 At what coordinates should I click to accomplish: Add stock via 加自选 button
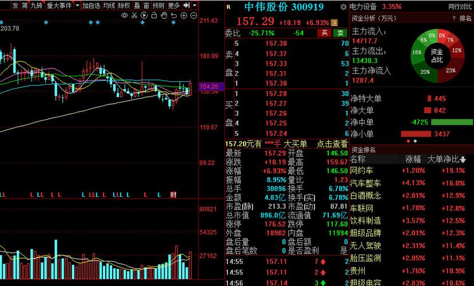(91, 6)
